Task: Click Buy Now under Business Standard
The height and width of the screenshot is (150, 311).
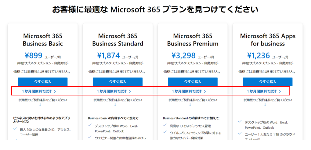Action: 118,82
